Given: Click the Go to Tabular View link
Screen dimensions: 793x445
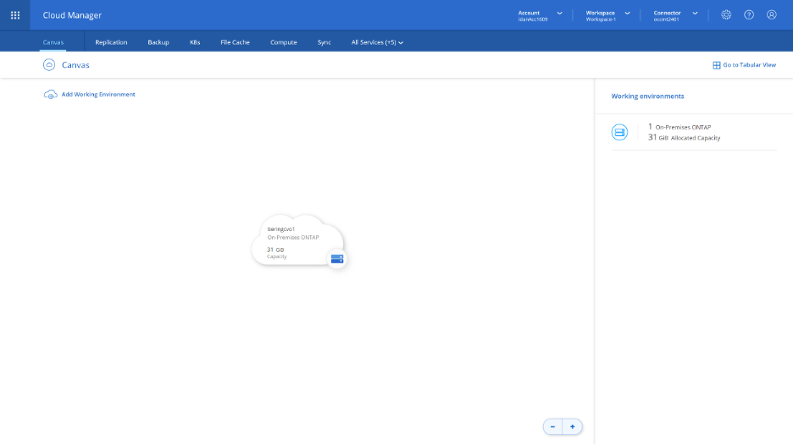Looking at the screenshot, I should (749, 65).
